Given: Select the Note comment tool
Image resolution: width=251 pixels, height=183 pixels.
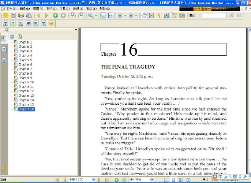Looking at the screenshot, I should point(51,24).
